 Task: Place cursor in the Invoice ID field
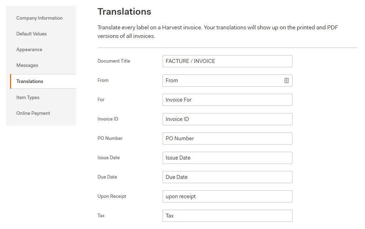coord(227,119)
